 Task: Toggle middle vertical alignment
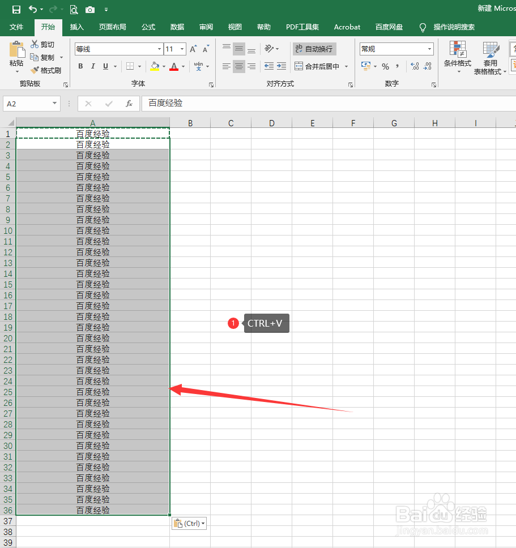[x=239, y=49]
